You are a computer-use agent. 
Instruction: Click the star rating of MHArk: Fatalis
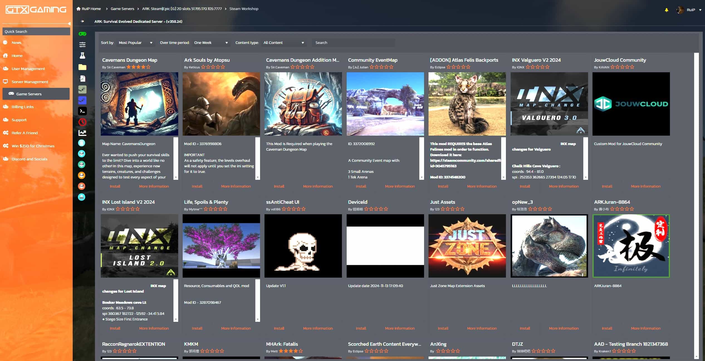[x=291, y=351]
